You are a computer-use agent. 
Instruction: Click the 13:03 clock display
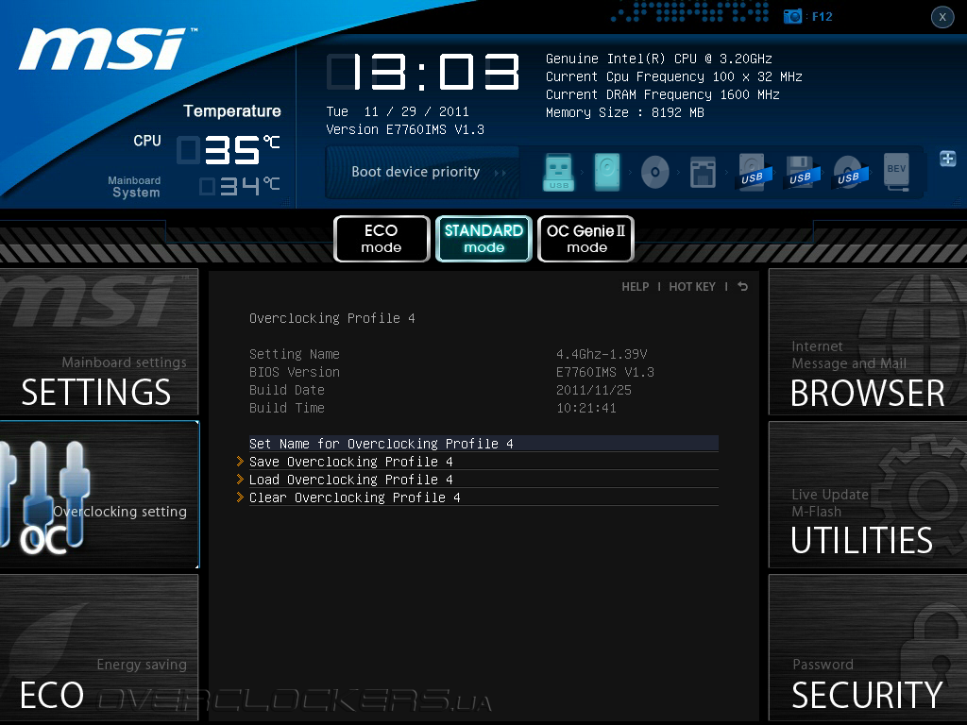(x=424, y=72)
